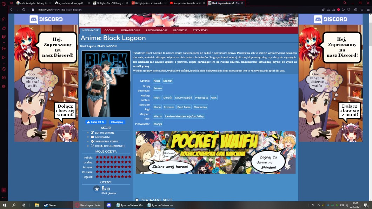Reload the current page
The height and width of the screenshot is (209, 372).
(x=24, y=9)
